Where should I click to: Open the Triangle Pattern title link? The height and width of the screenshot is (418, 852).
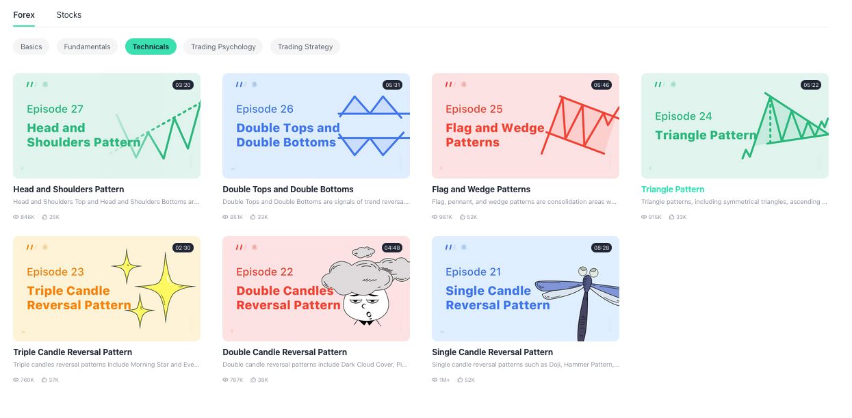(x=673, y=190)
